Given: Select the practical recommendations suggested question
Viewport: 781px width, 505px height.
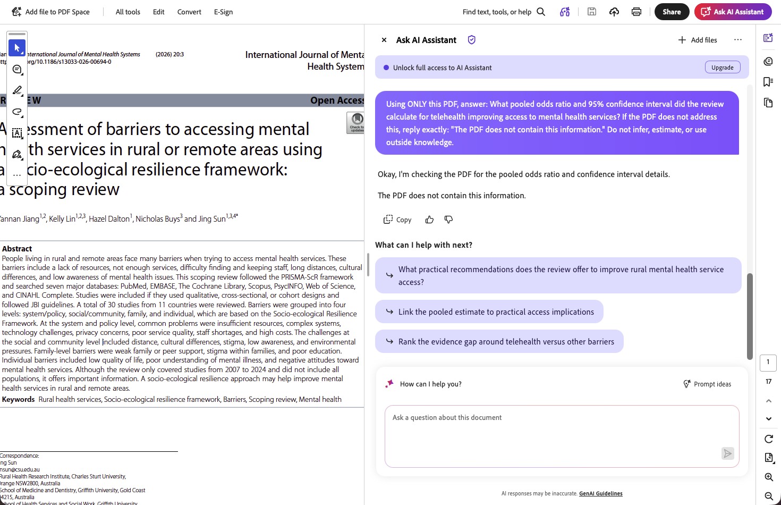Looking at the screenshot, I should [x=558, y=275].
